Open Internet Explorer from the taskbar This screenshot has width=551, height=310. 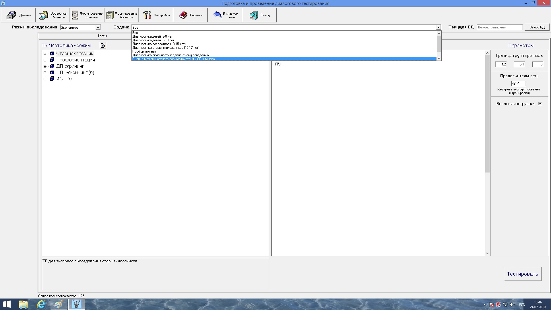tap(41, 304)
